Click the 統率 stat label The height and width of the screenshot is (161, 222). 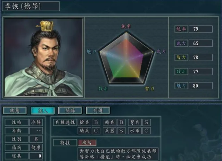181,29
